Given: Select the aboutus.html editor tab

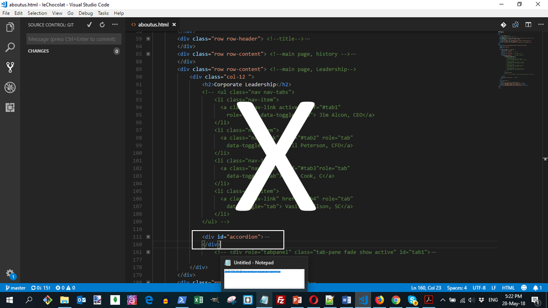Looking at the screenshot, I should click(x=154, y=25).
